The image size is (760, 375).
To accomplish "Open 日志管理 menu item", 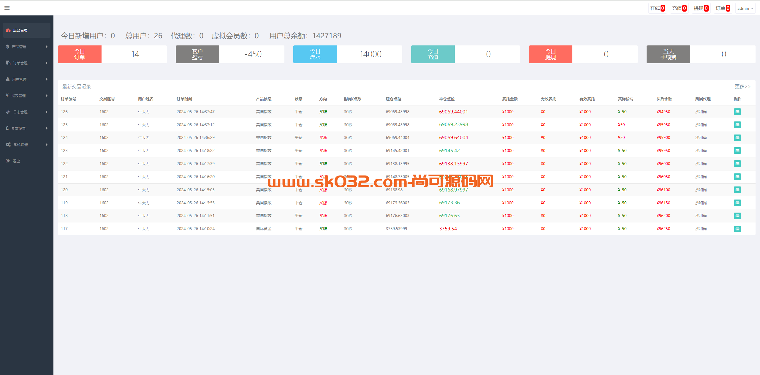I will click(x=27, y=112).
